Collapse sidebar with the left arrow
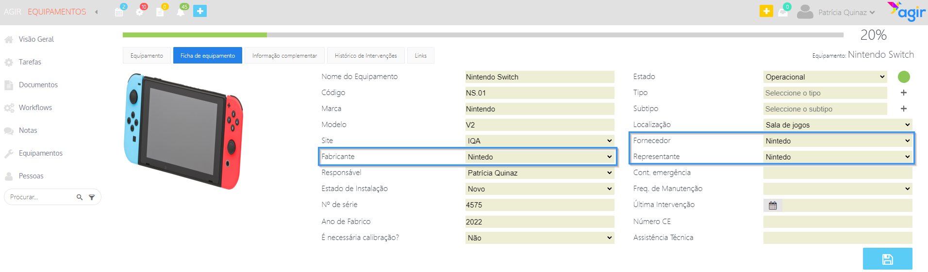Image resolution: width=928 pixels, height=272 pixels. 97,12
